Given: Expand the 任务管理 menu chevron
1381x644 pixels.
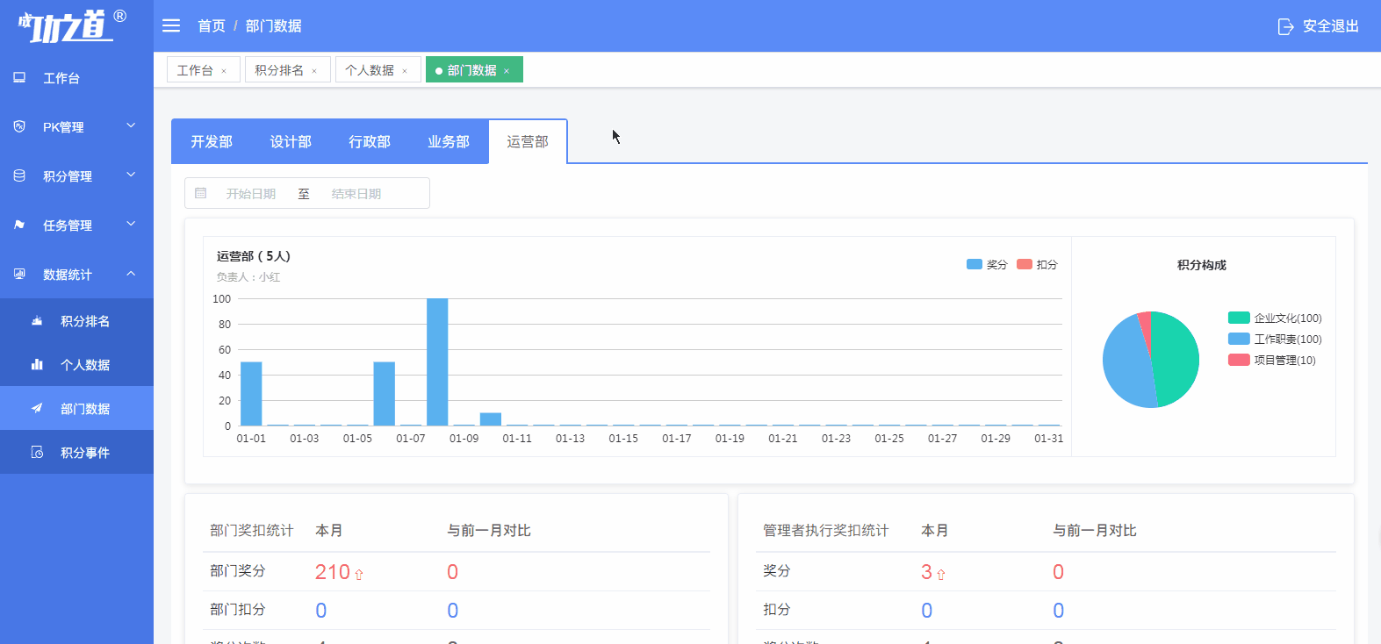Looking at the screenshot, I should pyautogui.click(x=131, y=225).
